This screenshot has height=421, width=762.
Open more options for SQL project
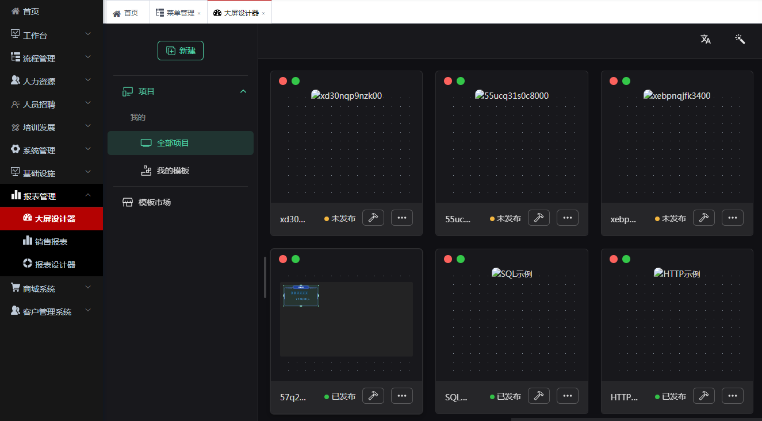pyautogui.click(x=568, y=396)
